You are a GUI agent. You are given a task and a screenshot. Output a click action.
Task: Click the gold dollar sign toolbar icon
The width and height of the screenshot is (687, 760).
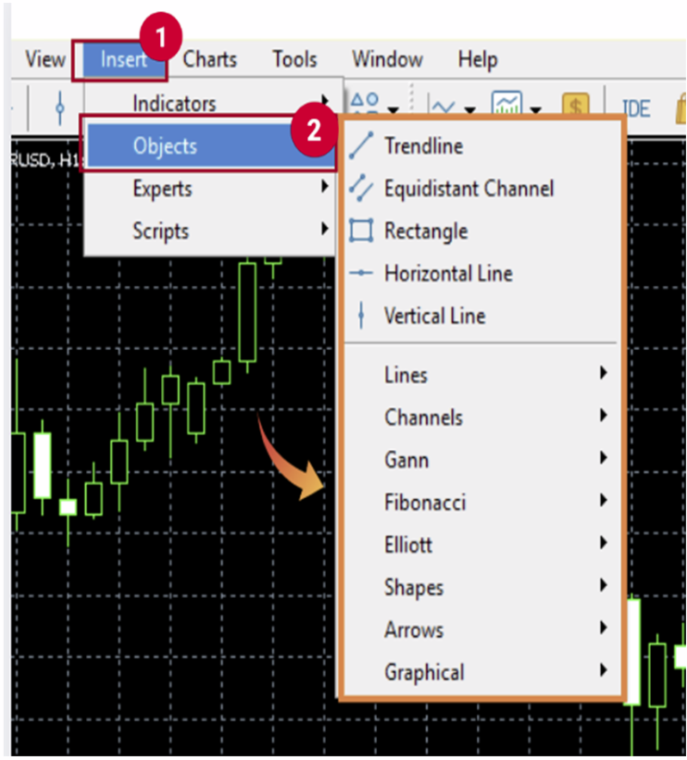575,107
